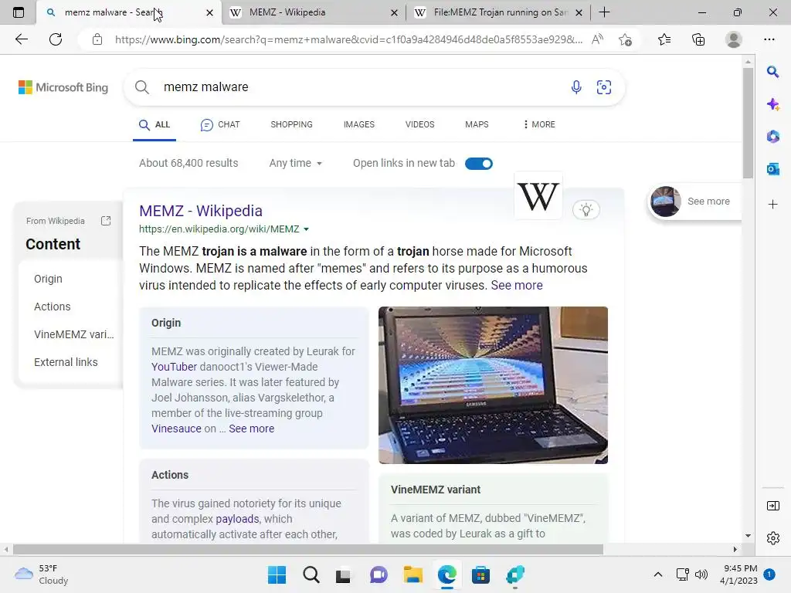Open the From Wikipedia external link icon
This screenshot has width=791, height=593.
coord(106,221)
